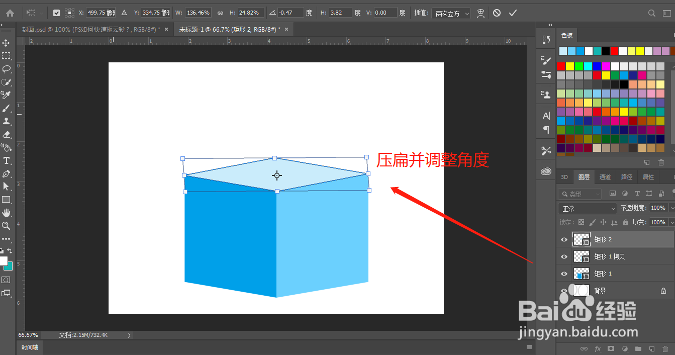This screenshot has width=675, height=355.
Task: Select the Pen tool
Action: pyautogui.click(x=7, y=173)
